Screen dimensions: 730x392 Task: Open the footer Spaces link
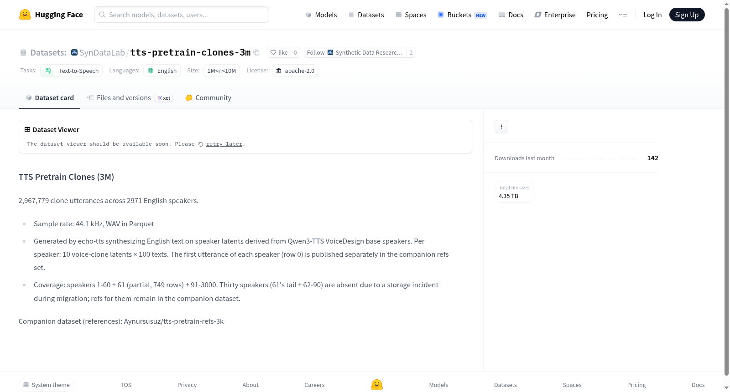(x=572, y=385)
